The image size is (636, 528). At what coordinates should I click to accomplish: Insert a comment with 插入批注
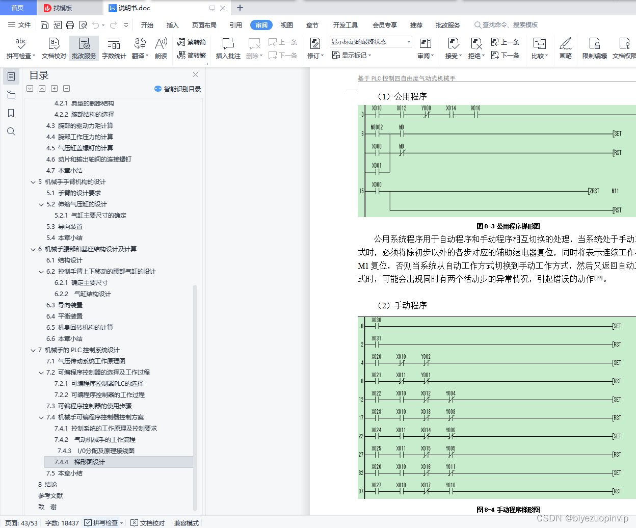tap(229, 48)
